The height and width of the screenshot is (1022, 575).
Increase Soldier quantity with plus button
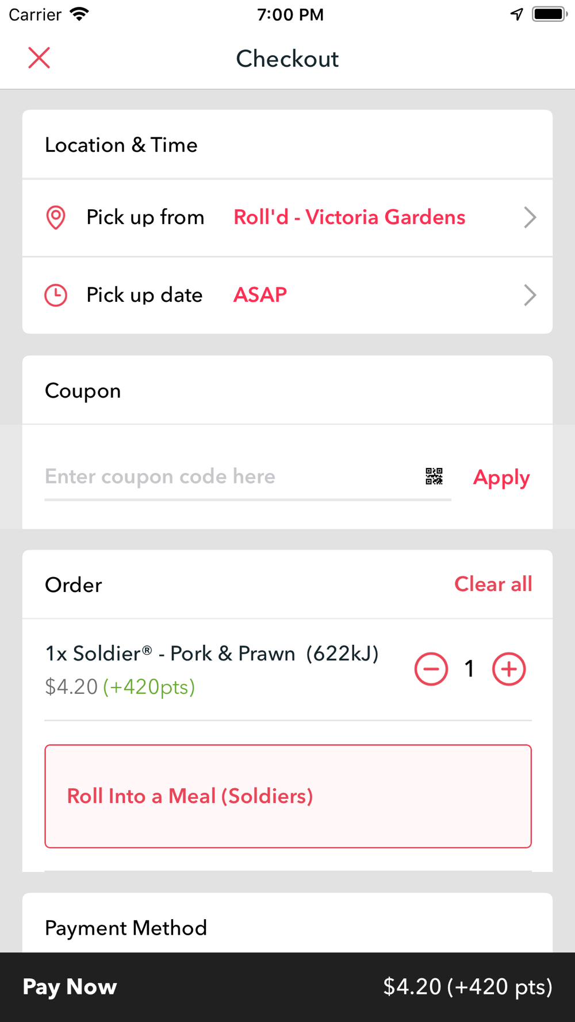[x=509, y=669]
